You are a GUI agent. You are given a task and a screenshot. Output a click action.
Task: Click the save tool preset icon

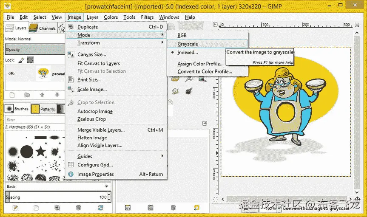pos(128,208)
